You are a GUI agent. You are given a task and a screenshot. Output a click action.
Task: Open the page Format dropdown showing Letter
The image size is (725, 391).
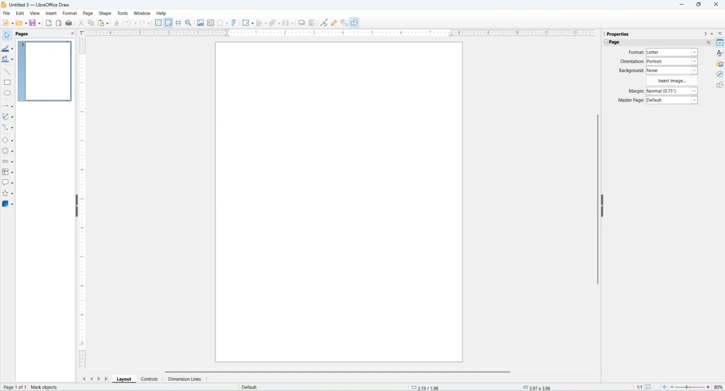pyautogui.click(x=694, y=52)
